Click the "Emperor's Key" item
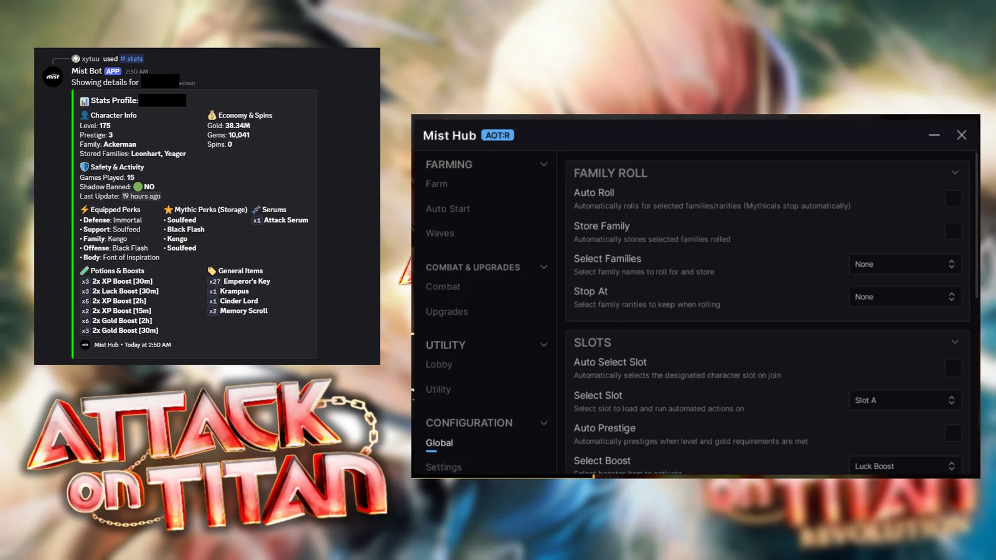The image size is (996, 560). pyautogui.click(x=247, y=281)
